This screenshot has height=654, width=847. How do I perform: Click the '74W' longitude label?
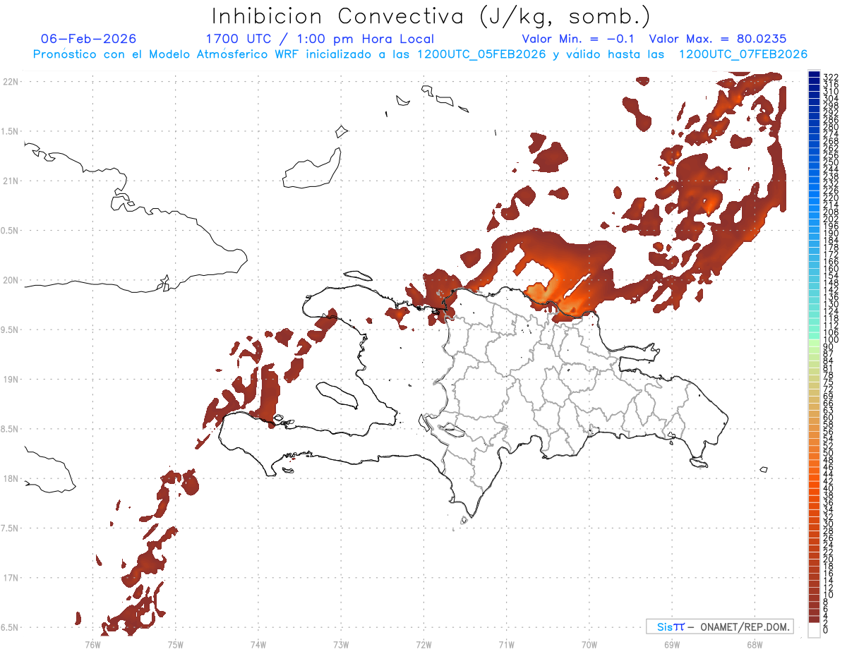pos(258,644)
